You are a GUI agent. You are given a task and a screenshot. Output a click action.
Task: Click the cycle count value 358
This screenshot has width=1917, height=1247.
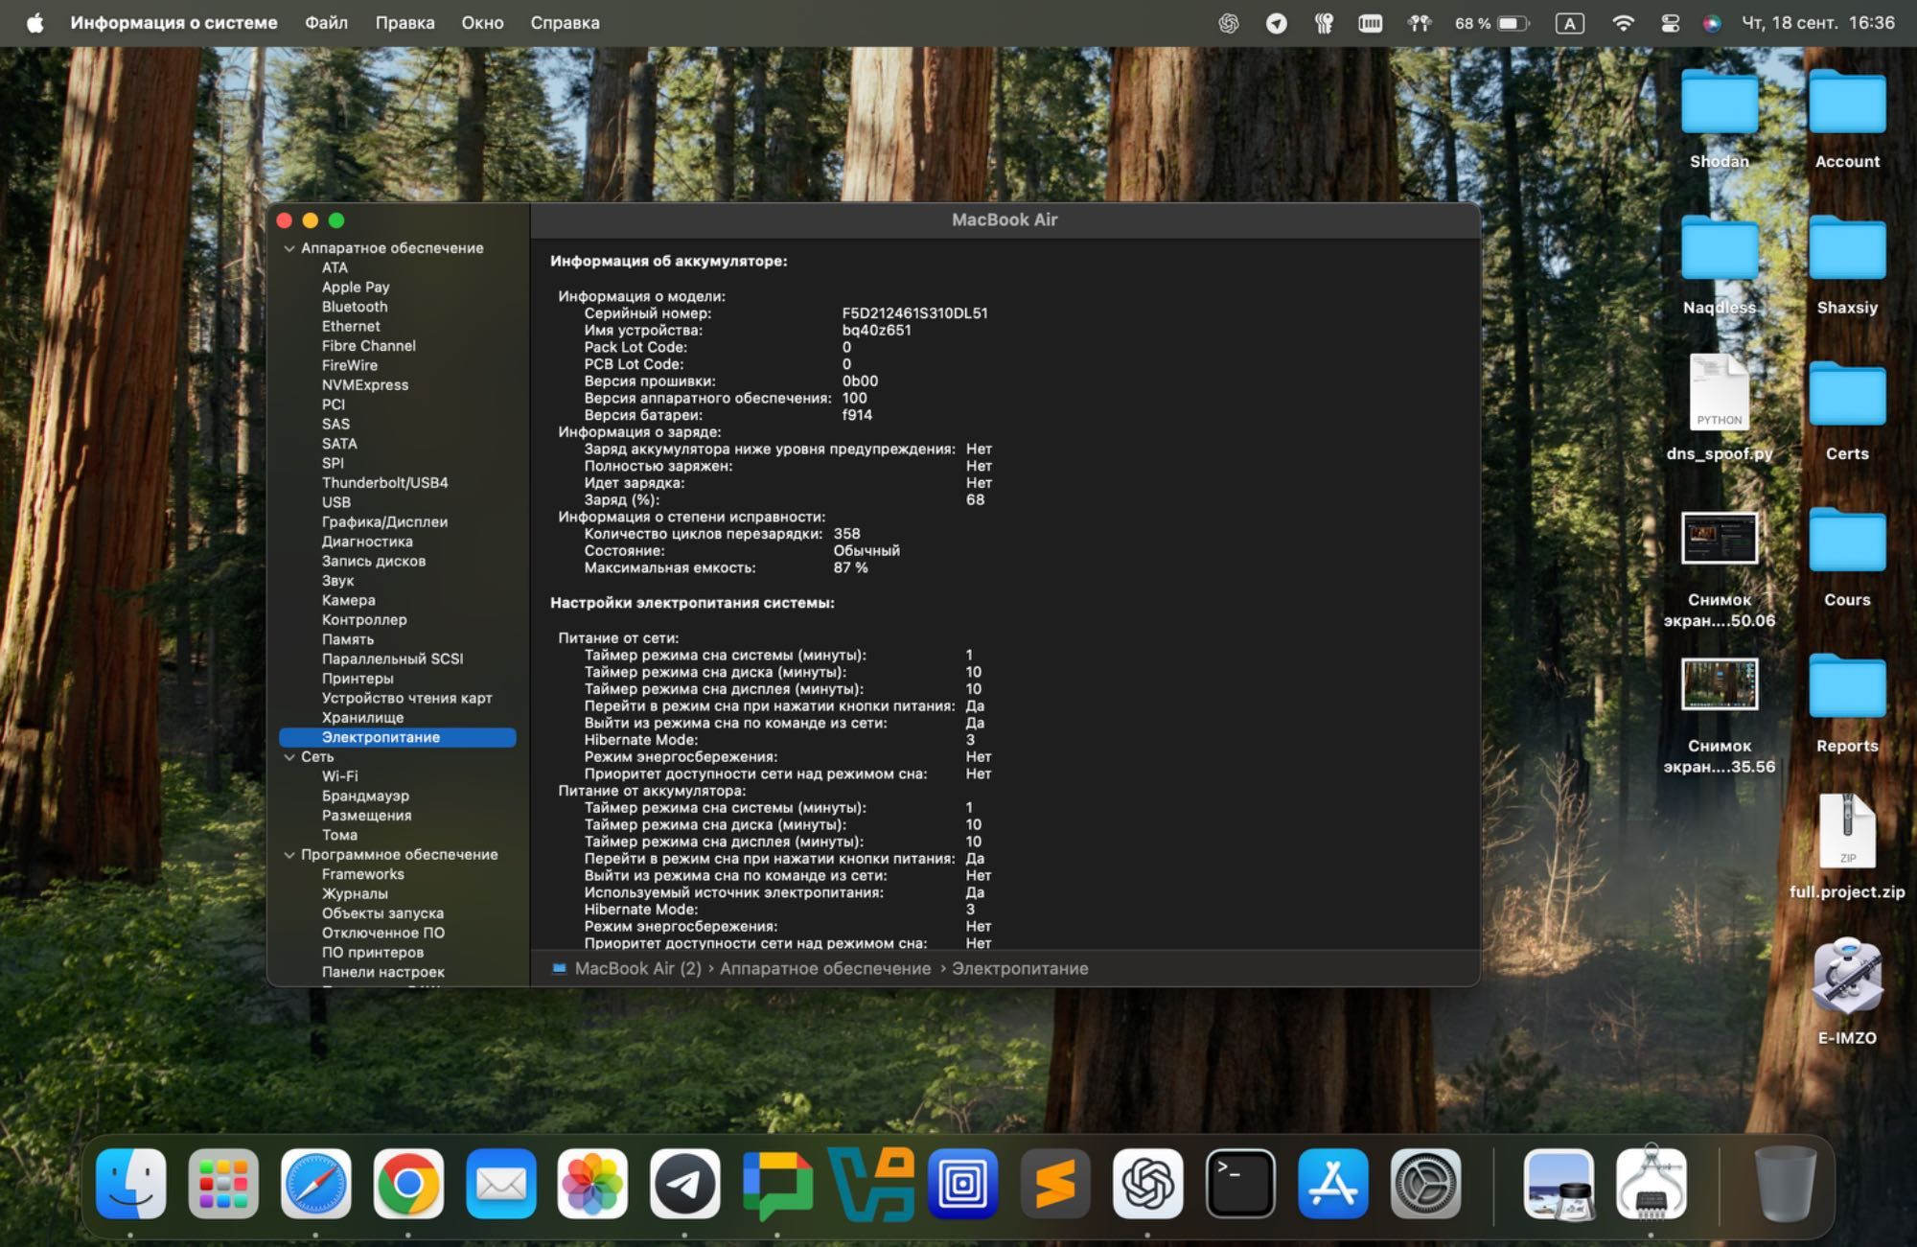(x=846, y=534)
